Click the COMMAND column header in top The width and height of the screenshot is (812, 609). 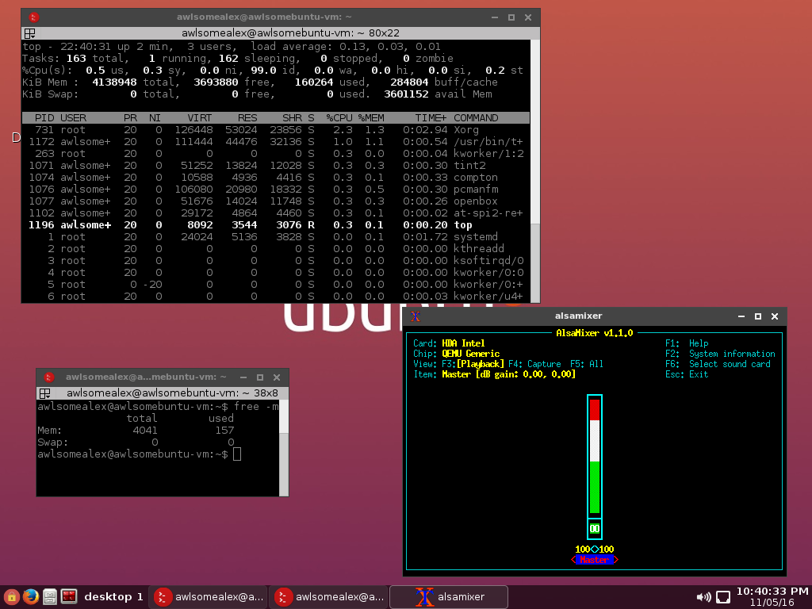click(476, 118)
